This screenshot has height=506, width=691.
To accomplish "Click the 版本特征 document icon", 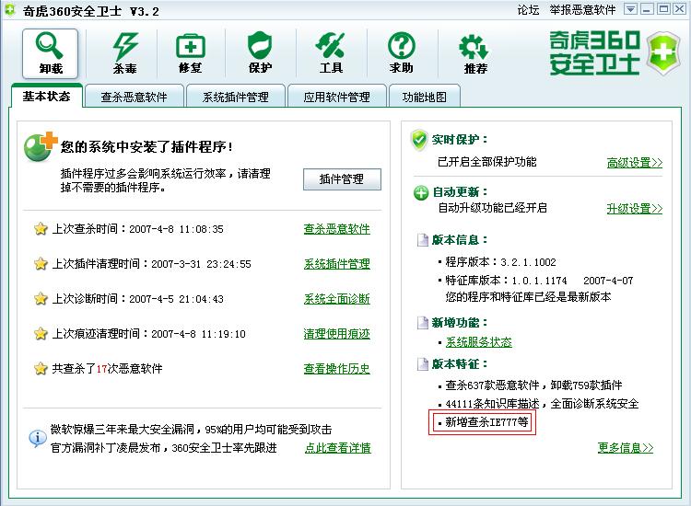I will pyautogui.click(x=423, y=364).
